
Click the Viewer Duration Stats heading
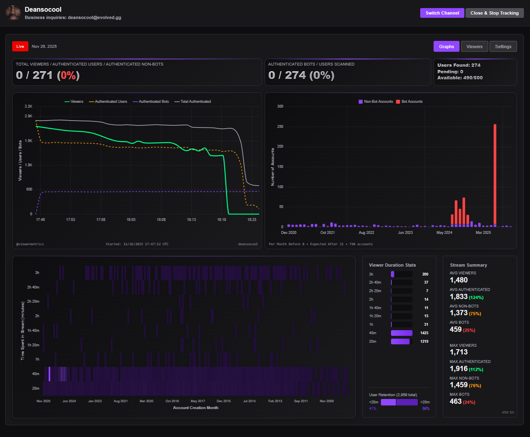click(x=392, y=265)
